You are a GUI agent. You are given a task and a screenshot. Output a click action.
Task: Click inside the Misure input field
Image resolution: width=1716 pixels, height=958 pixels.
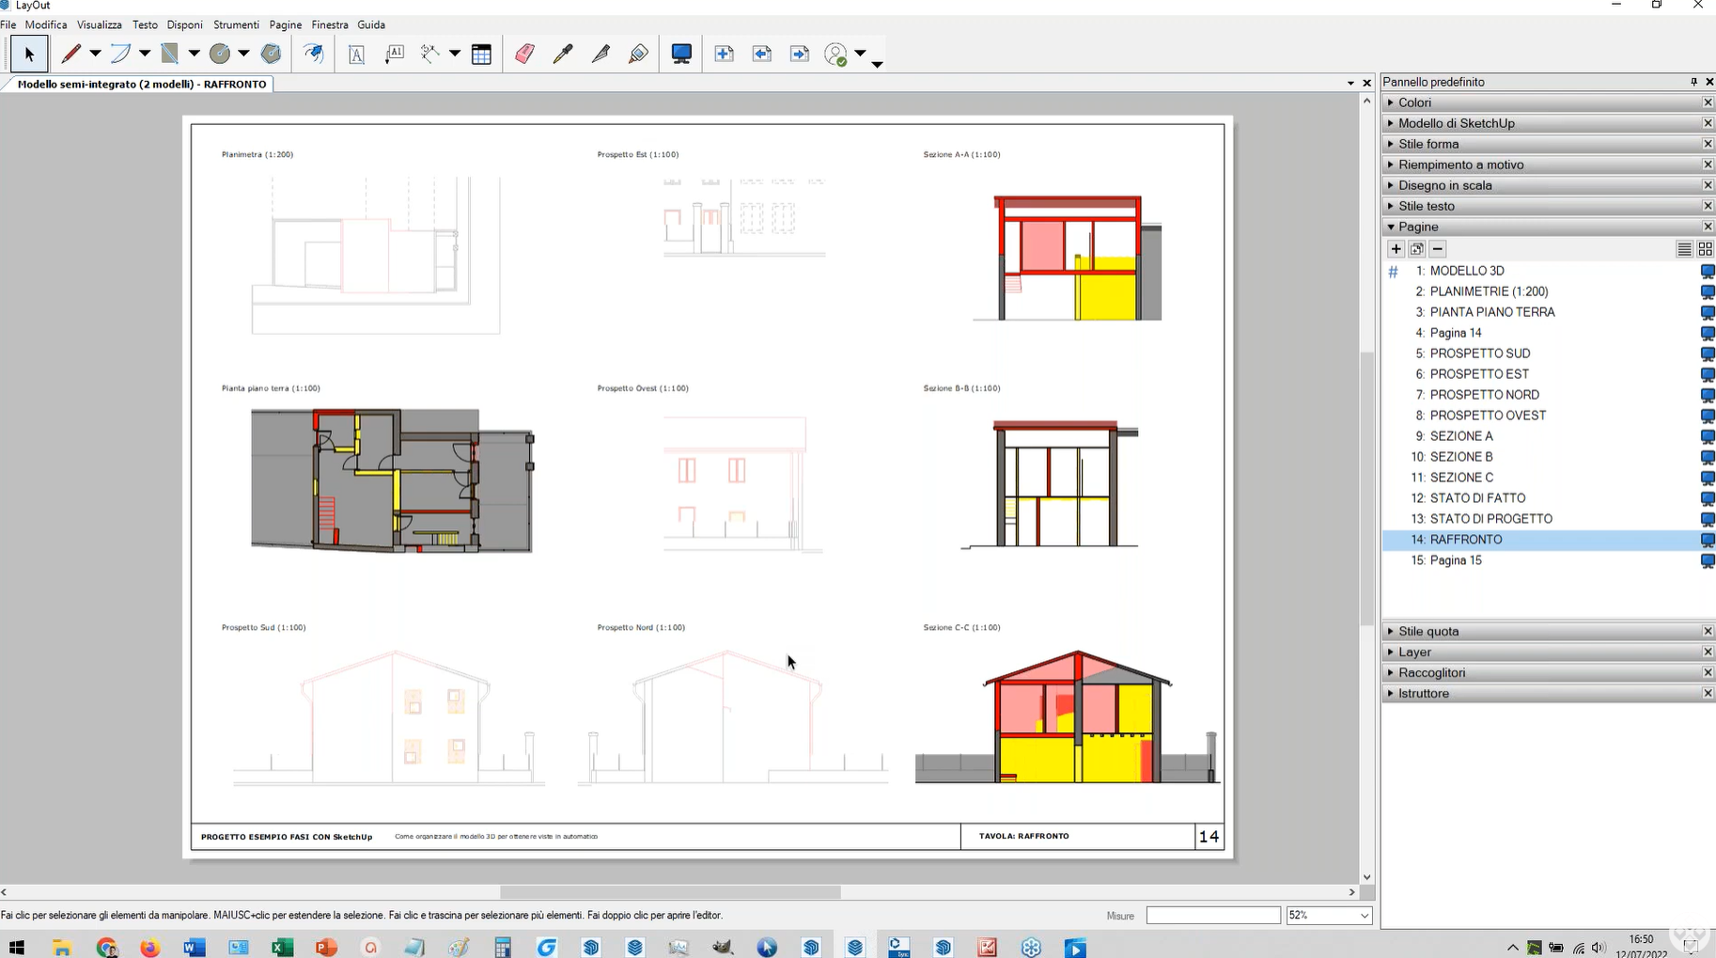click(x=1212, y=916)
